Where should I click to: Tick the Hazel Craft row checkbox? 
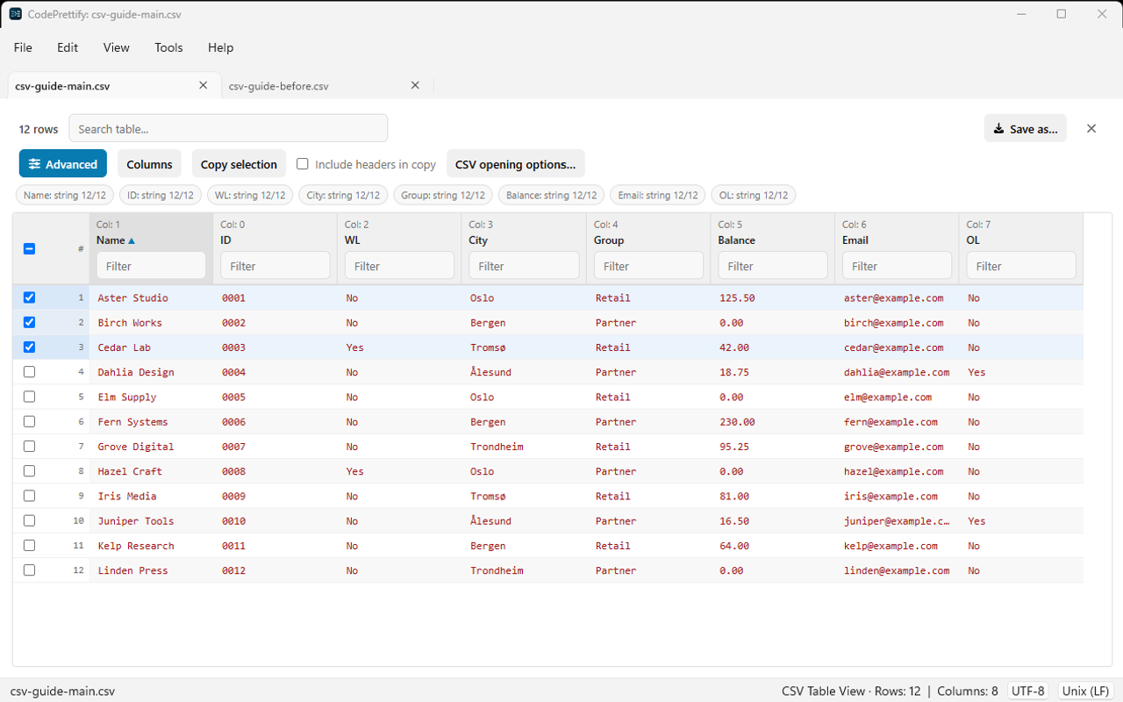point(29,471)
